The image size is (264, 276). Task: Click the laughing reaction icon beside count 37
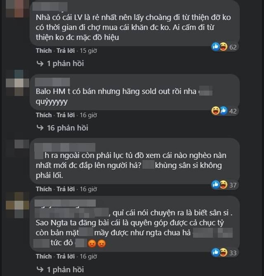pos(224,185)
